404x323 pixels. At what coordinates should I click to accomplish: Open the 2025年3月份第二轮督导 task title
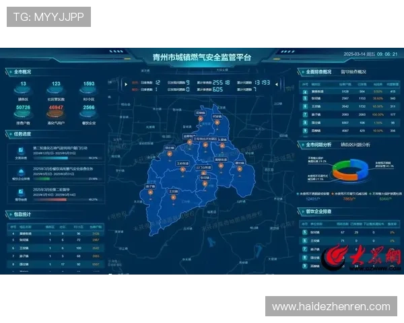[x=51, y=190]
